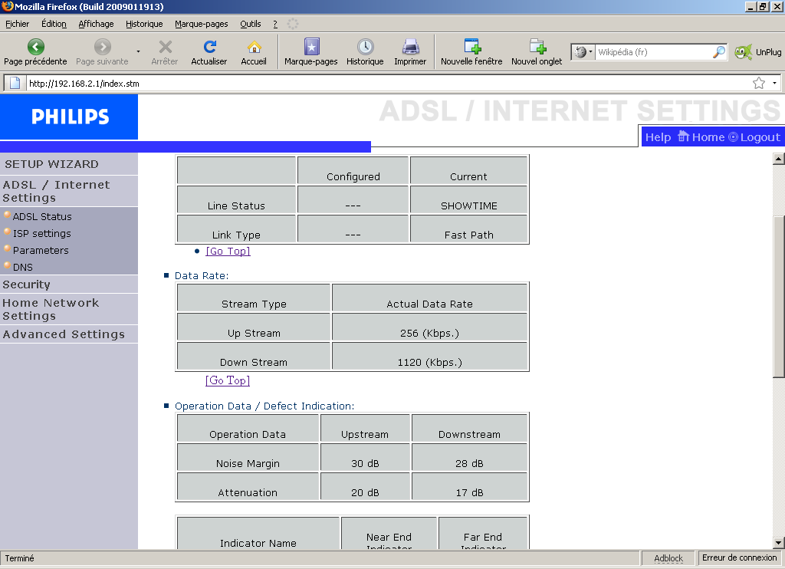Click the Actualiser reload icon

click(209, 47)
